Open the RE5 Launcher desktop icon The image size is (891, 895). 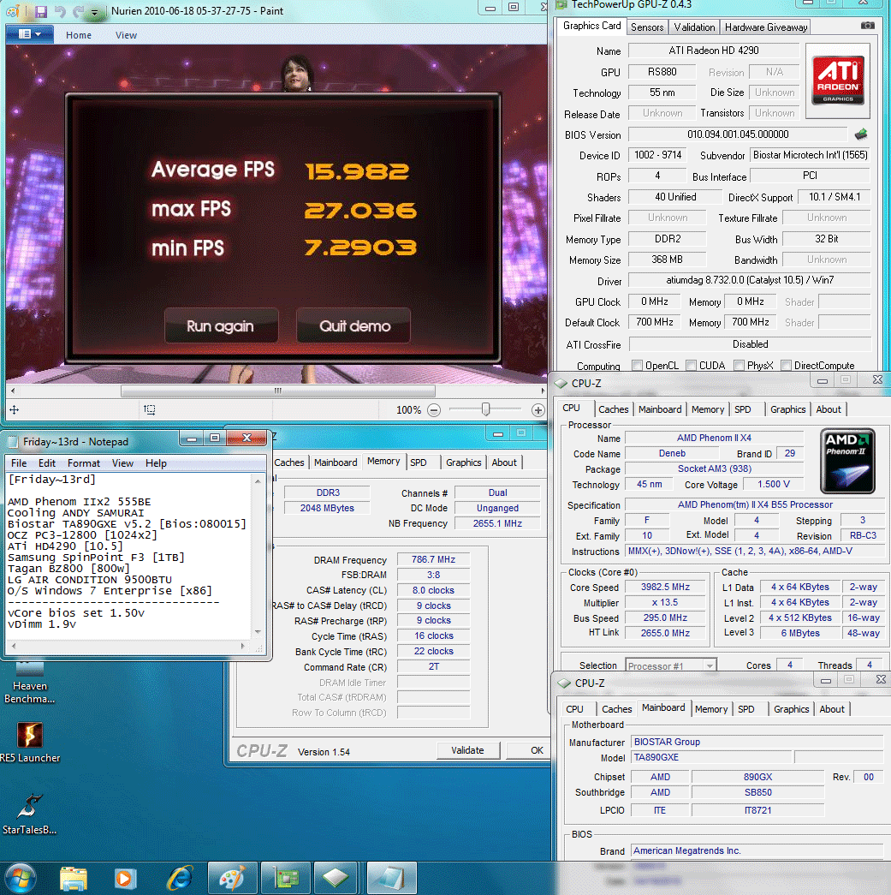(x=30, y=742)
